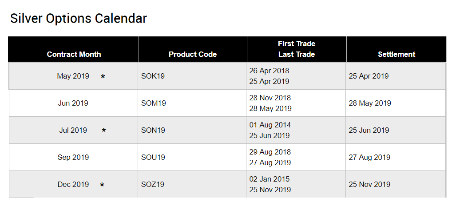Click the asterisk next to May 2019
Screen dimensions: 456x206
[x=103, y=76]
